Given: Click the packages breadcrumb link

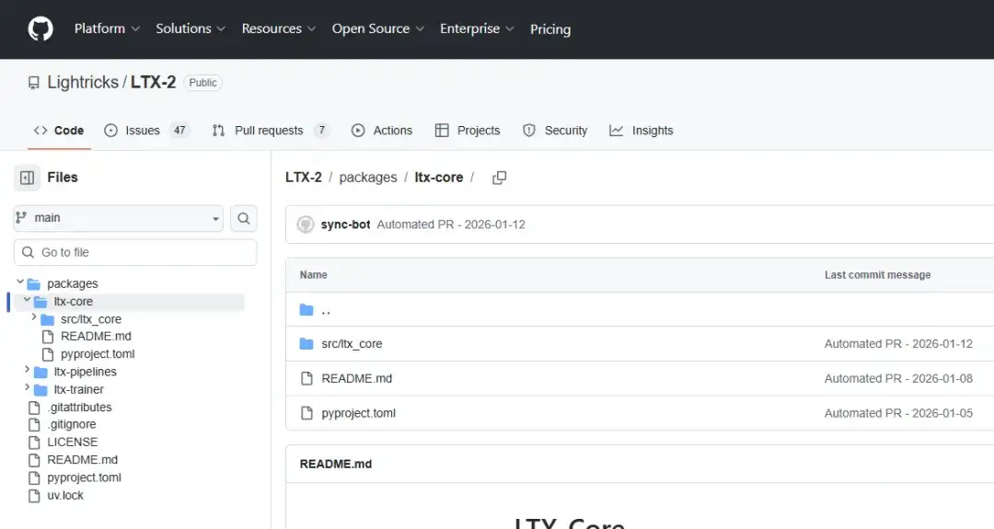Looking at the screenshot, I should pyautogui.click(x=367, y=178).
